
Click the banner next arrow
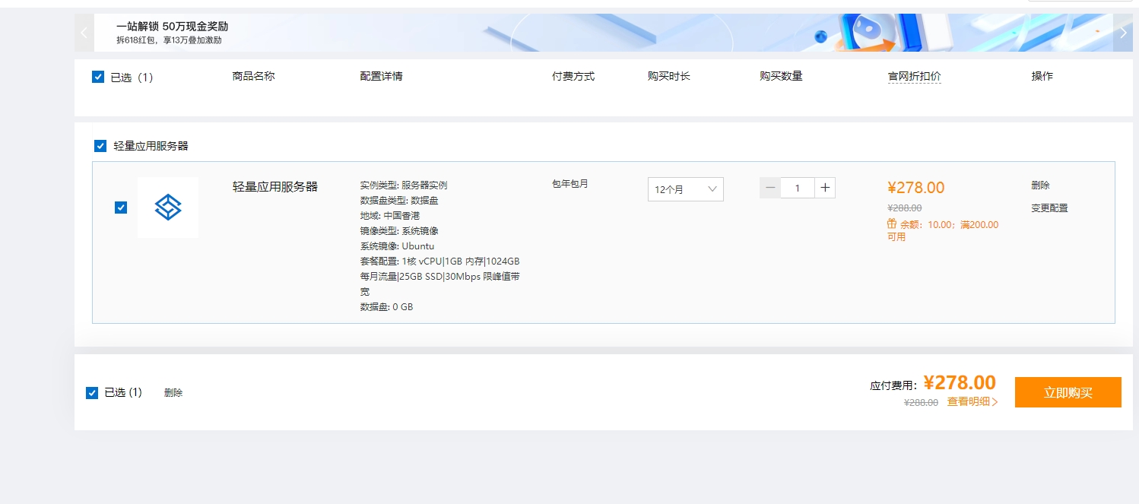click(1123, 33)
